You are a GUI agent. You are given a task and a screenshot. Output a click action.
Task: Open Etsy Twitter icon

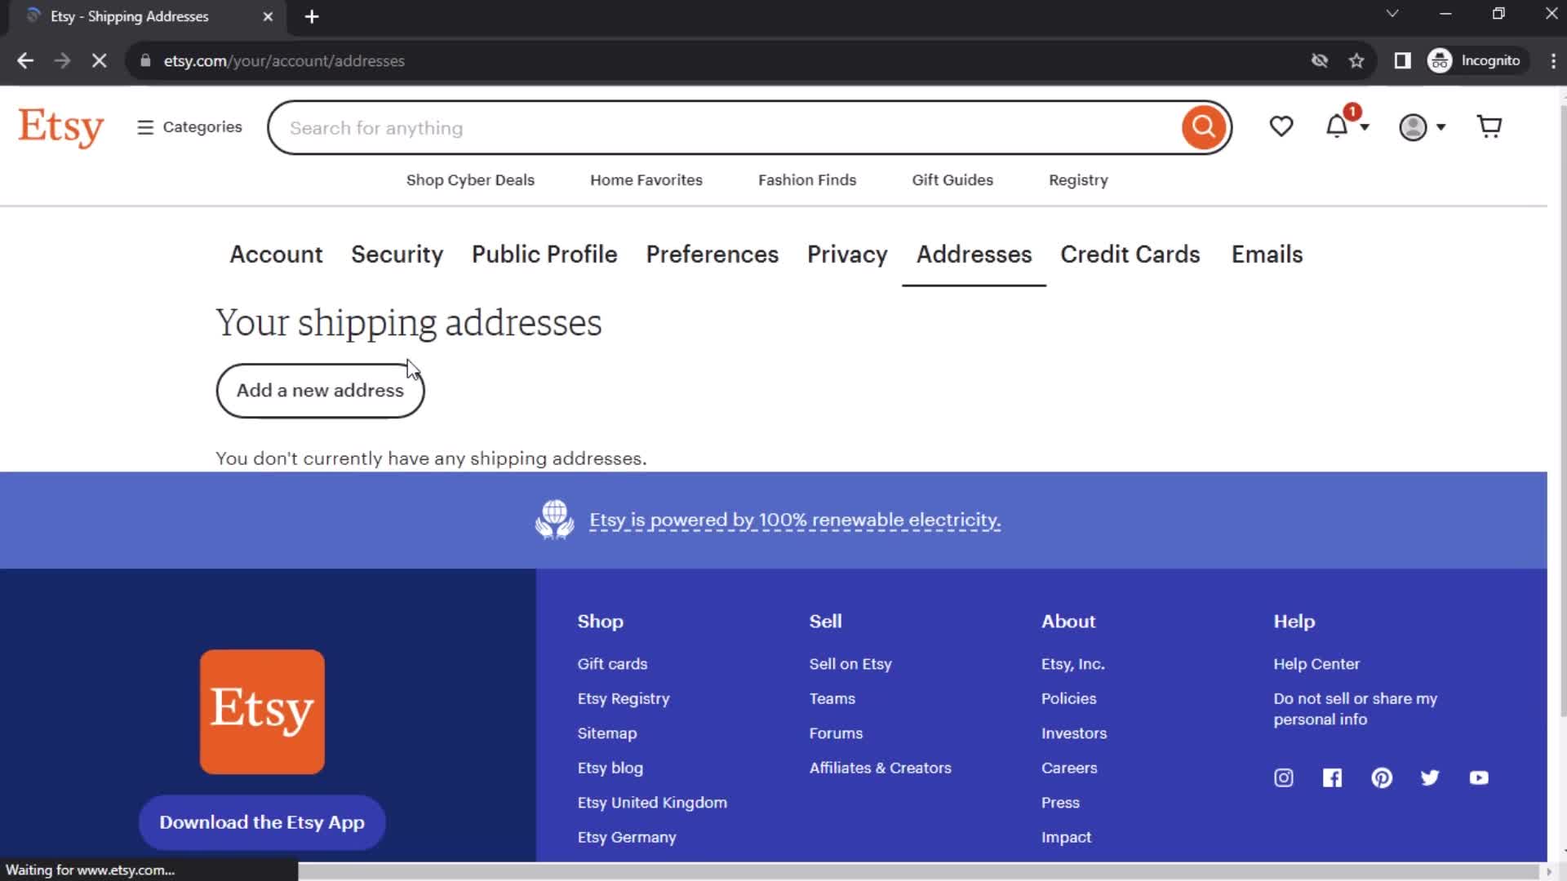pyautogui.click(x=1431, y=777)
